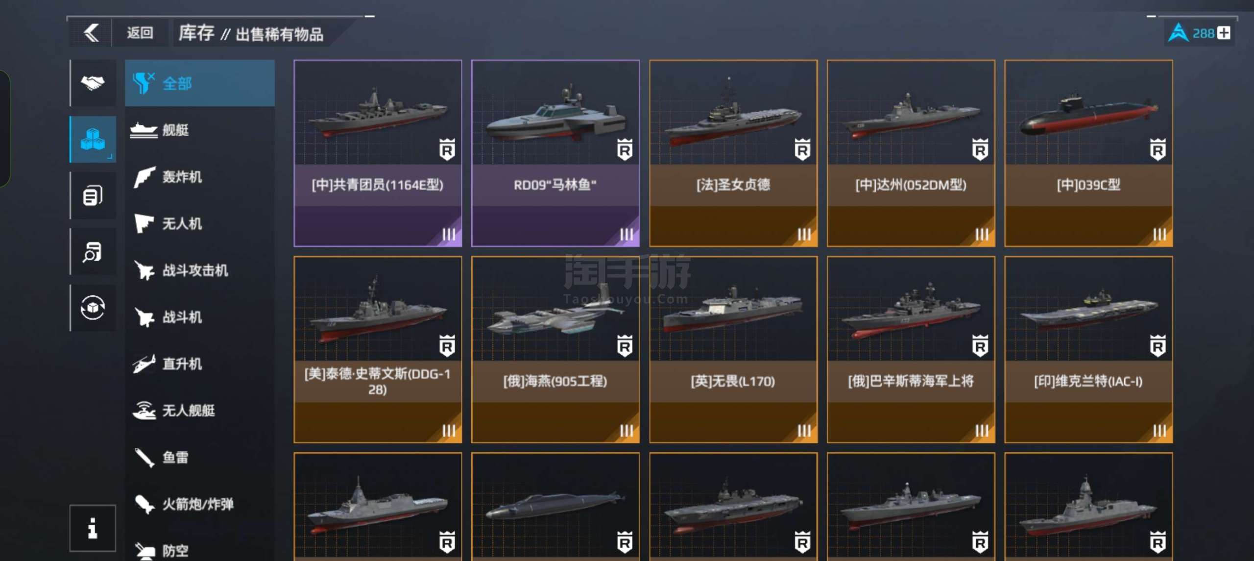The image size is (1254, 561).
Task: Open the search documents sidebar icon
Action: click(93, 252)
